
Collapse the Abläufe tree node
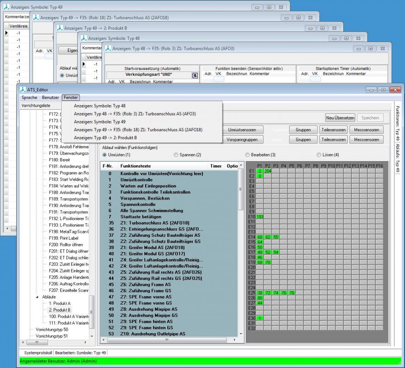tap(38, 297)
